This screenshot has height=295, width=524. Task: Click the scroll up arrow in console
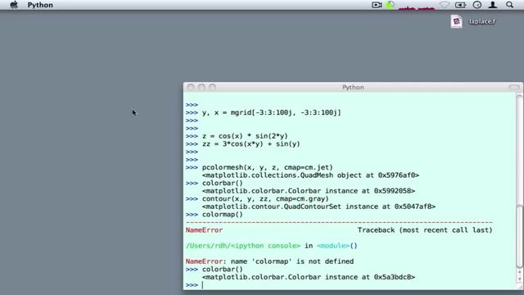coord(519,273)
